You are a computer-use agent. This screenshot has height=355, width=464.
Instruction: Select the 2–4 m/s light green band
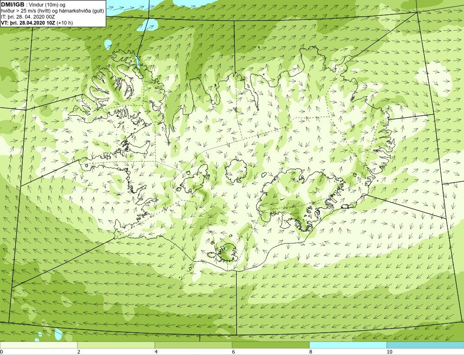[x=116, y=345]
